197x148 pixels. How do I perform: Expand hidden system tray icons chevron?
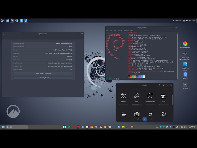[154, 127]
